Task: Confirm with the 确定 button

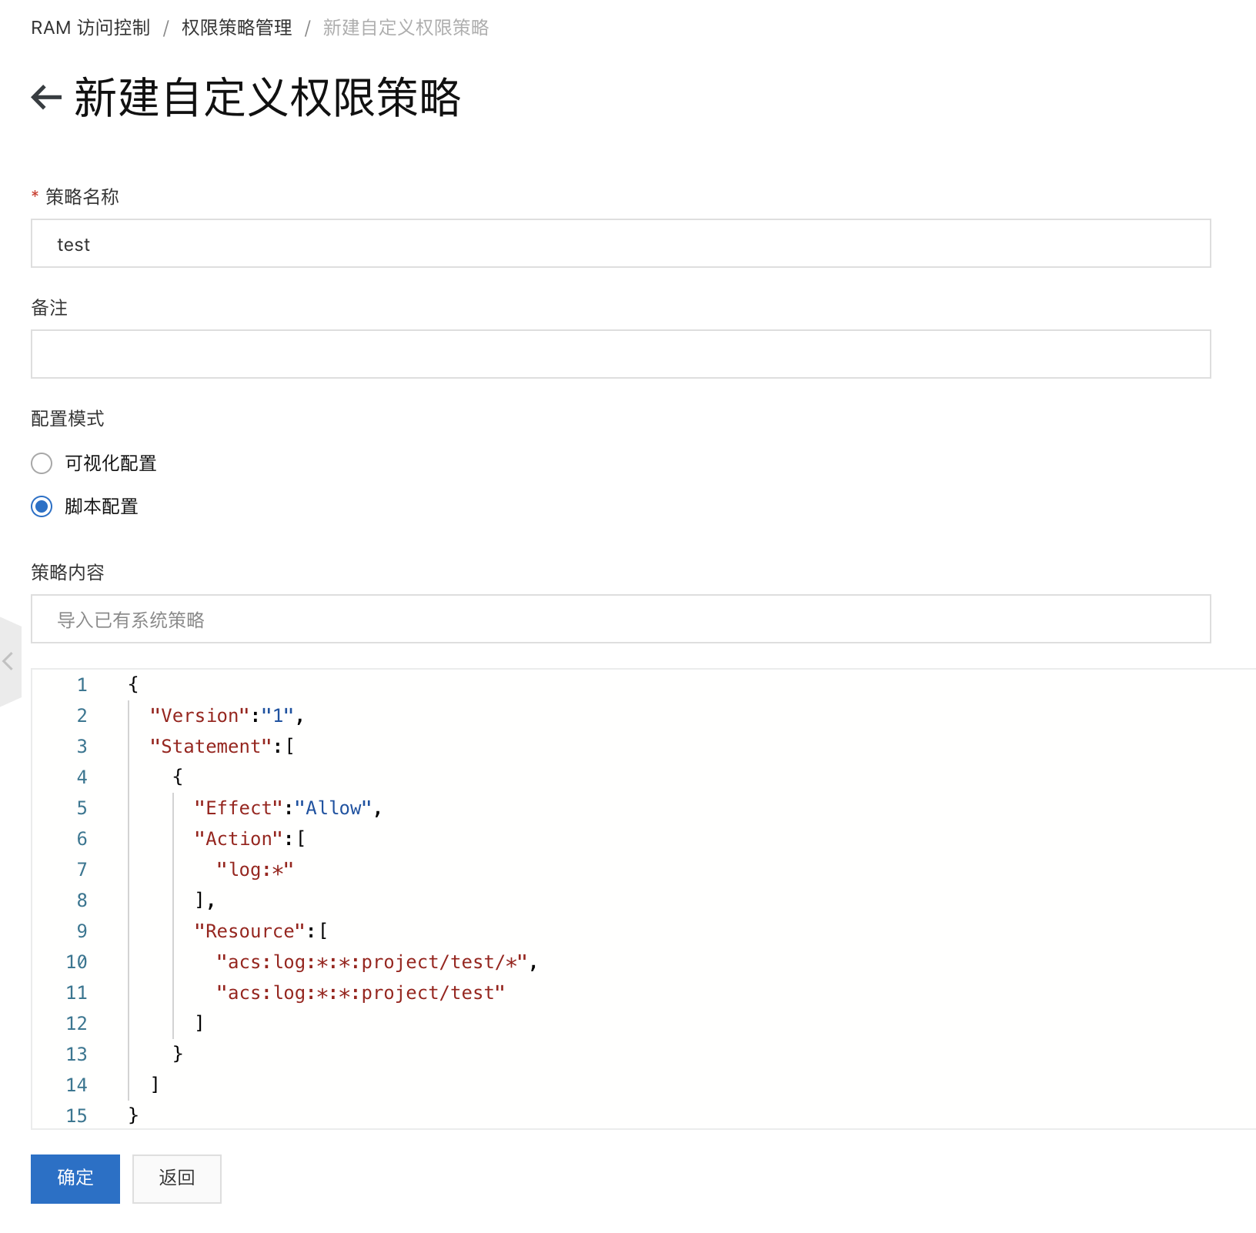Action: point(75,1178)
